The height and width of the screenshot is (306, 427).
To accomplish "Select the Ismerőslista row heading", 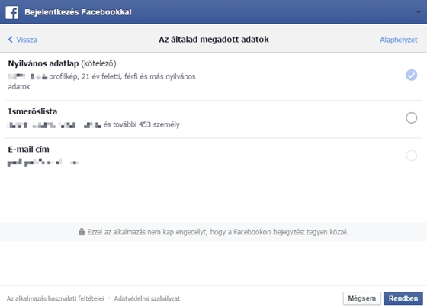I will (x=32, y=111).
